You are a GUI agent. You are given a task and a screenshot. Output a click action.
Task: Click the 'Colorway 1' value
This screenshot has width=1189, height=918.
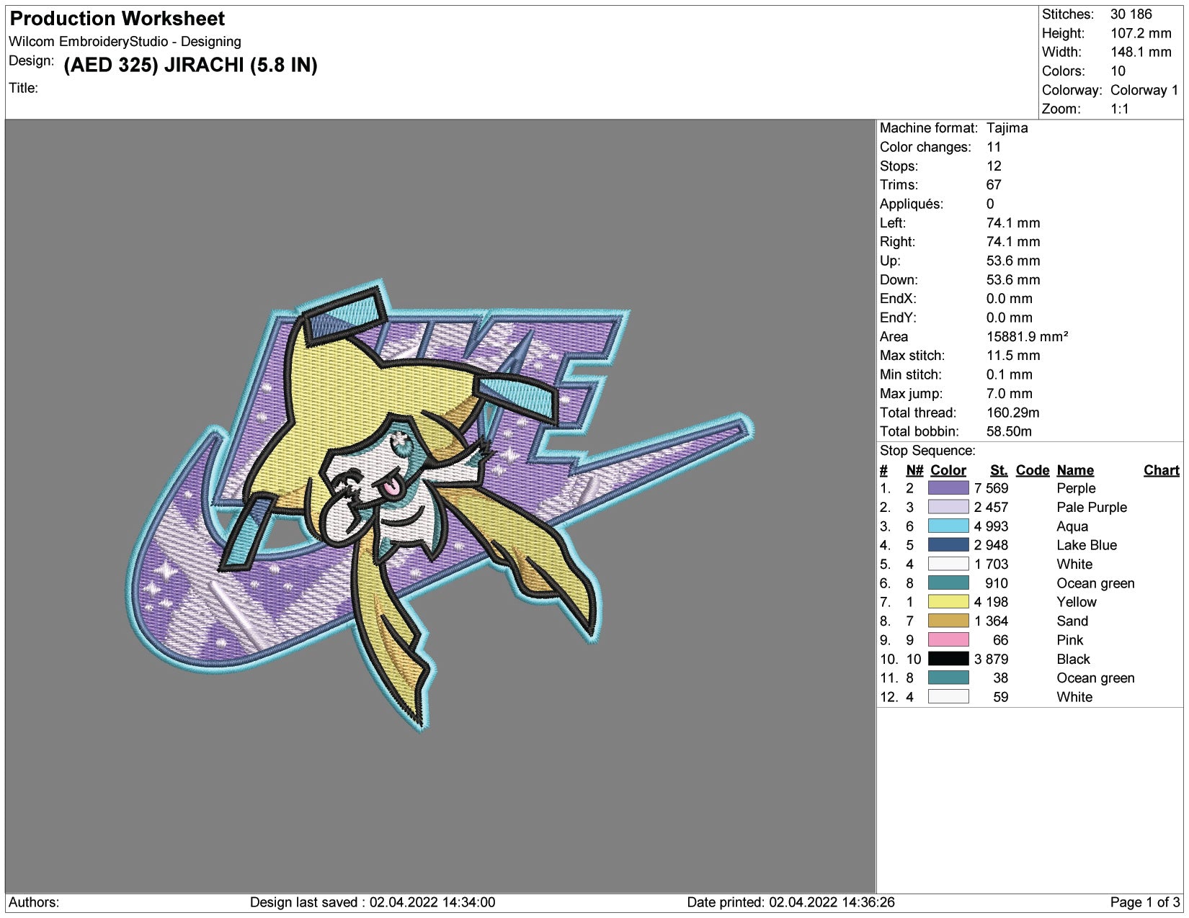[x=1144, y=90]
